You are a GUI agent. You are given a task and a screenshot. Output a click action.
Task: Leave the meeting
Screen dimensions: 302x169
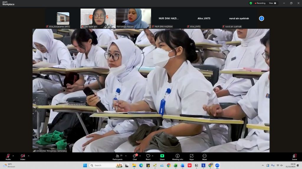pos(294,156)
